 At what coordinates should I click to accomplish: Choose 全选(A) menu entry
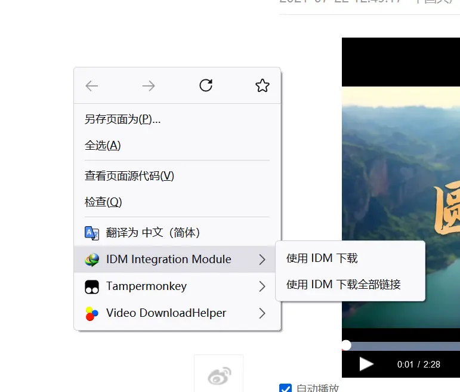point(177,145)
